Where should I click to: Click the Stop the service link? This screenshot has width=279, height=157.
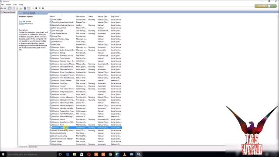click(x=20, y=21)
